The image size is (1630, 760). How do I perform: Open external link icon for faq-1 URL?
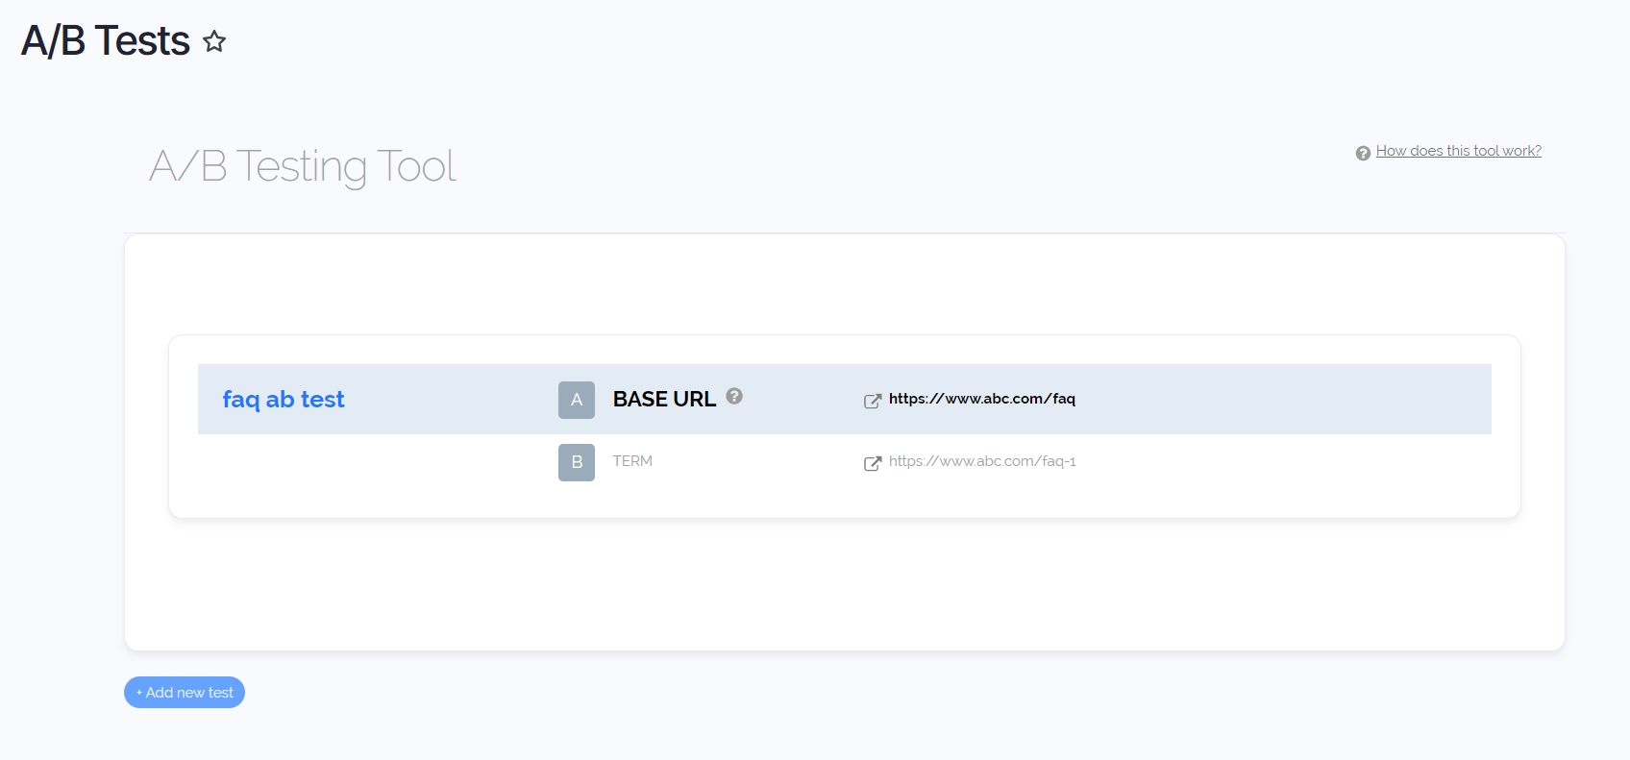pyautogui.click(x=873, y=463)
